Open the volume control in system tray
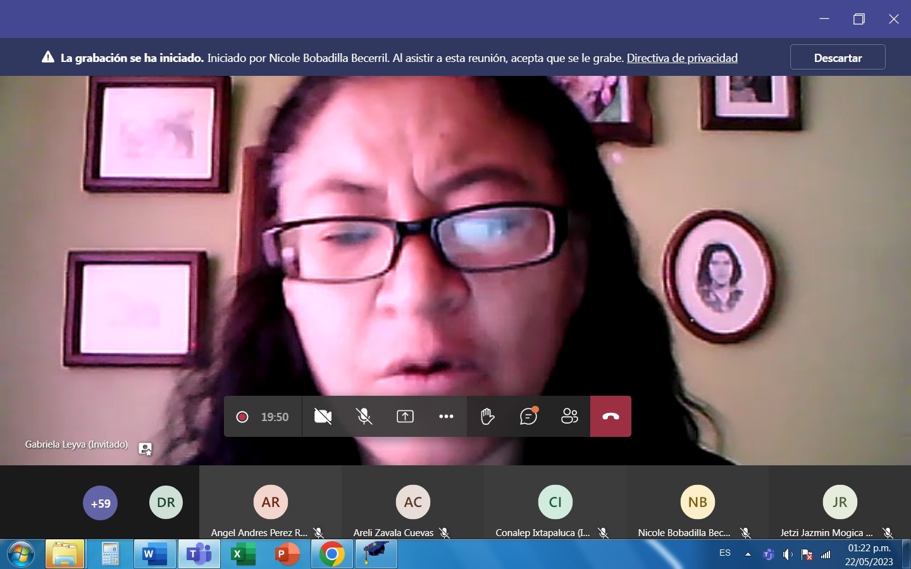Screen dimensions: 911x569 coord(788,554)
